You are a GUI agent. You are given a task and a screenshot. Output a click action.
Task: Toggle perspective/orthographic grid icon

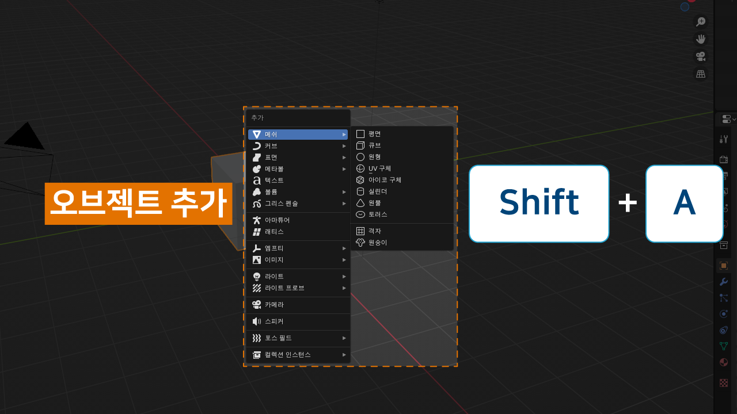pyautogui.click(x=701, y=74)
